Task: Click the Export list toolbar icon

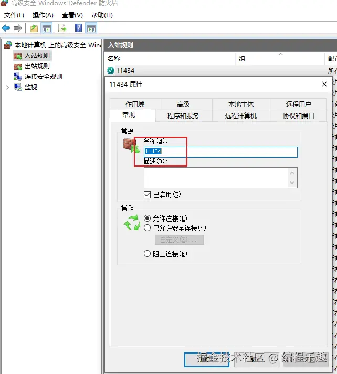Action: tap(62, 28)
